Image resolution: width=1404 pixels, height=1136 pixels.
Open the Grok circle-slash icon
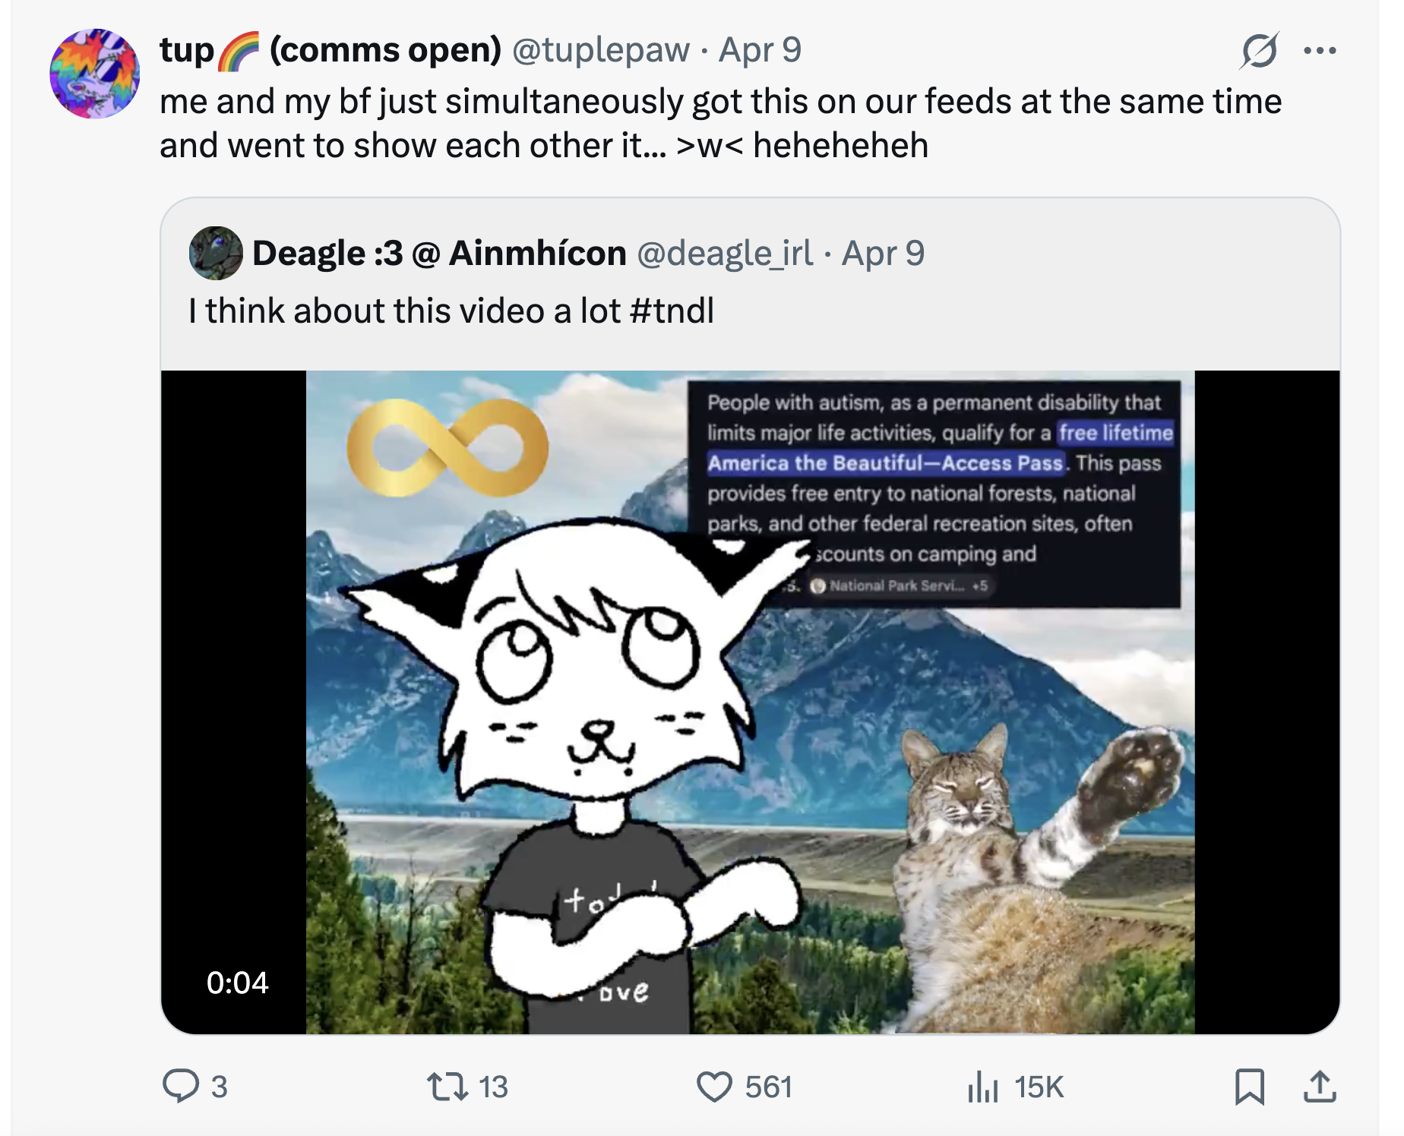(1259, 51)
